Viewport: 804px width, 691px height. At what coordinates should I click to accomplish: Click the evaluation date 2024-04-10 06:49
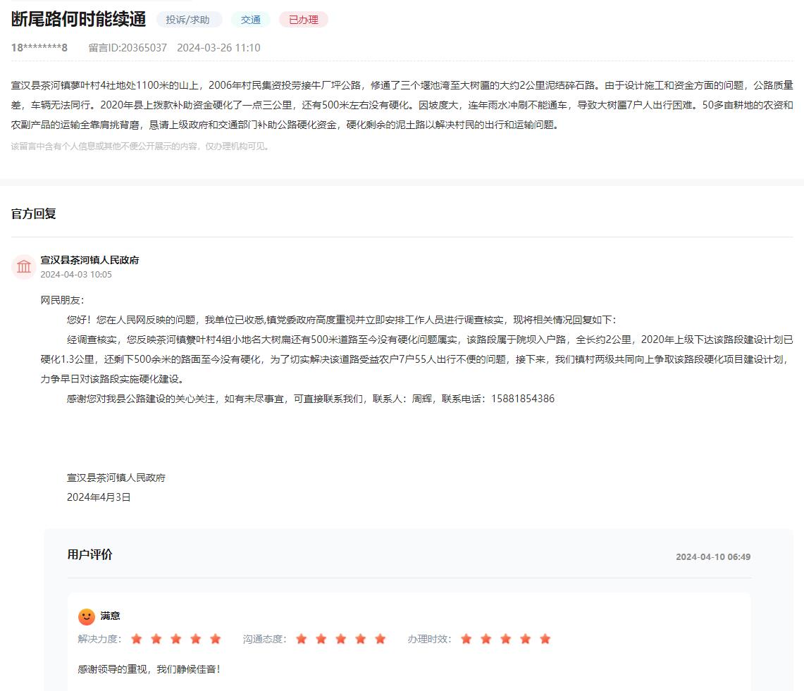coord(714,556)
